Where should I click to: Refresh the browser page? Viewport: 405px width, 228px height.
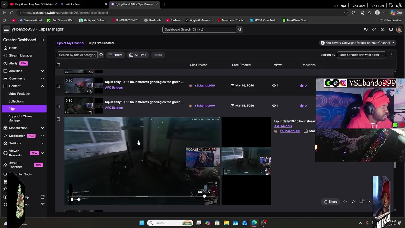point(12,13)
